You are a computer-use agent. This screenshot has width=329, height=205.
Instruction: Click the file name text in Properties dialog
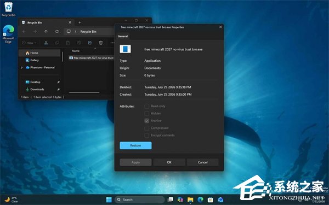click(173, 49)
